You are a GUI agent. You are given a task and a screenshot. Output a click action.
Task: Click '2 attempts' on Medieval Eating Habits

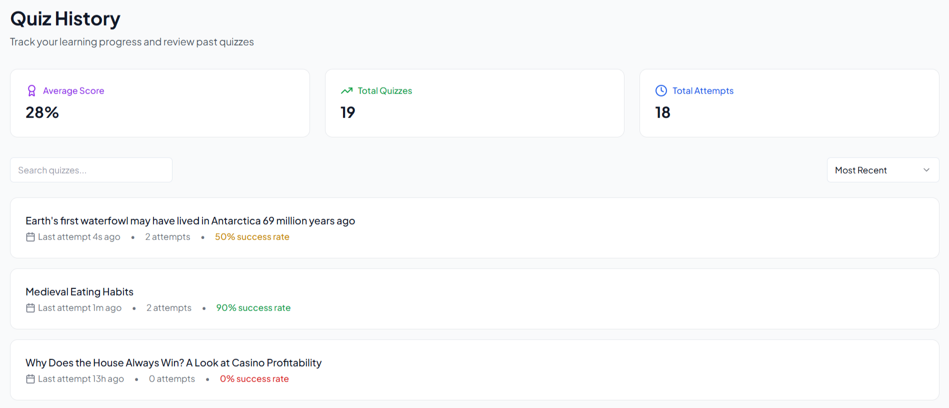tap(168, 308)
